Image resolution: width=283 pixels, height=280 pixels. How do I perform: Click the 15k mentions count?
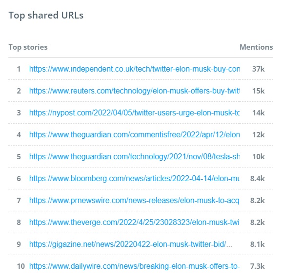pyautogui.click(x=258, y=91)
